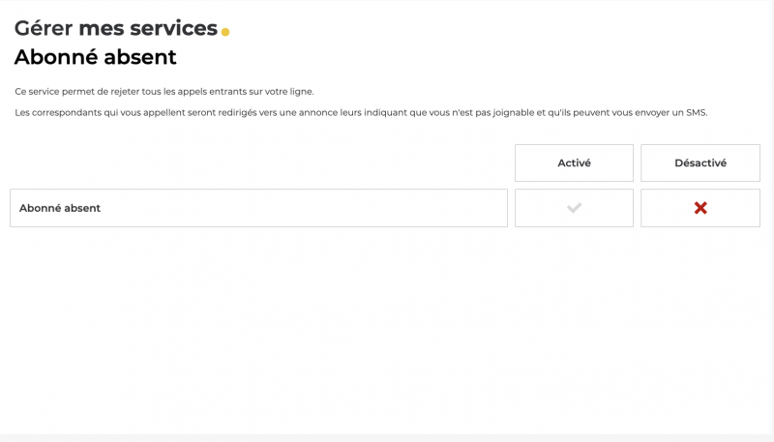Click the Gérer mes services page title

pos(116,28)
